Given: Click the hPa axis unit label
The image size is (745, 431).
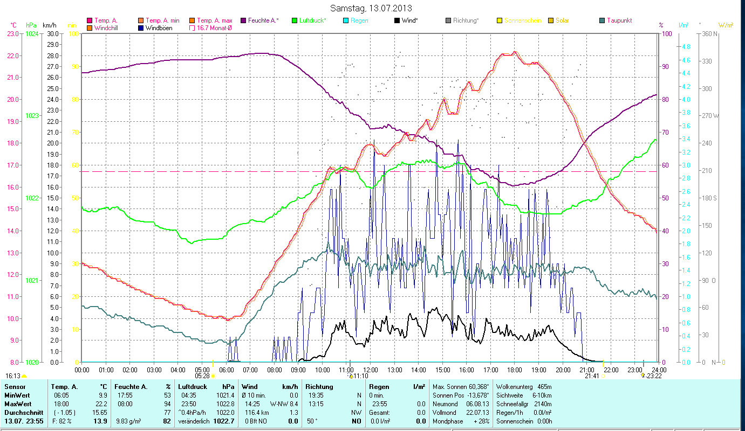Looking at the screenshot, I should tap(31, 25).
